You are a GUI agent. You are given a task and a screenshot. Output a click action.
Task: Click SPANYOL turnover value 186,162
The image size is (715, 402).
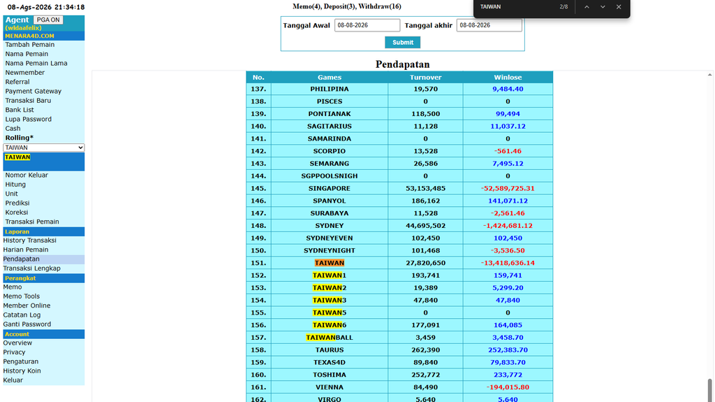(425, 201)
